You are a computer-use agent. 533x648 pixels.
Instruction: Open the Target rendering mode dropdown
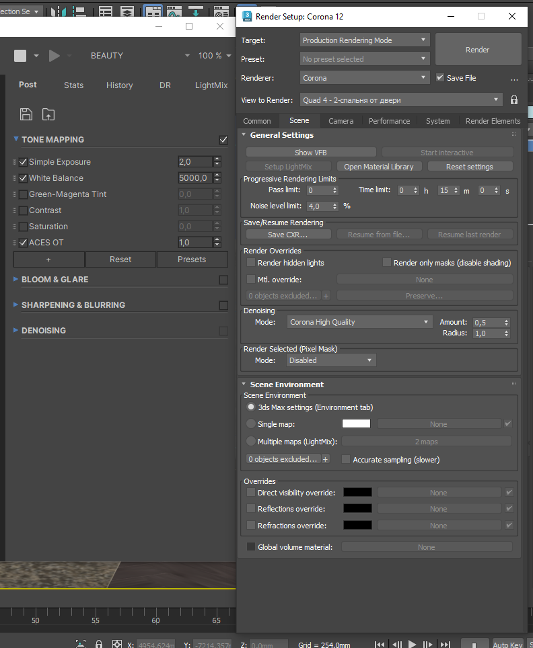click(365, 40)
